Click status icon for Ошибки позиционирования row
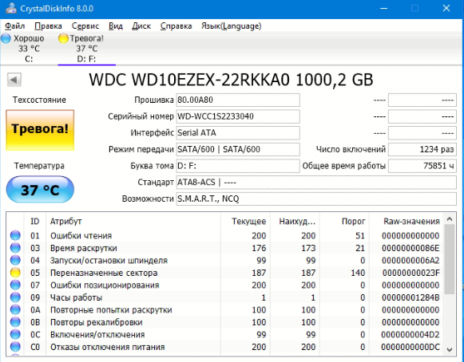464x362 pixels. pos(15,285)
